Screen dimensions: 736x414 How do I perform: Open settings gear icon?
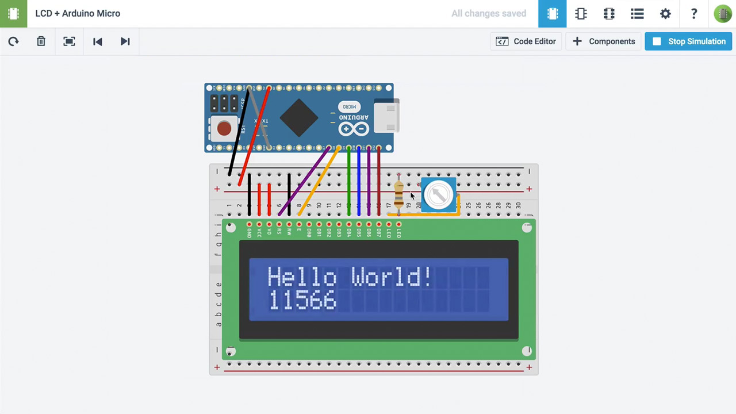pyautogui.click(x=665, y=14)
